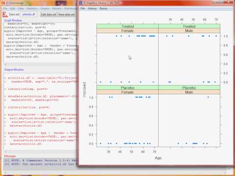Click the Script Window label

click(13, 21)
